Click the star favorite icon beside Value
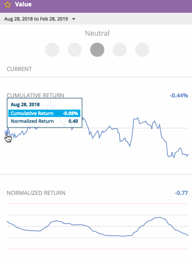 click(x=7, y=4)
